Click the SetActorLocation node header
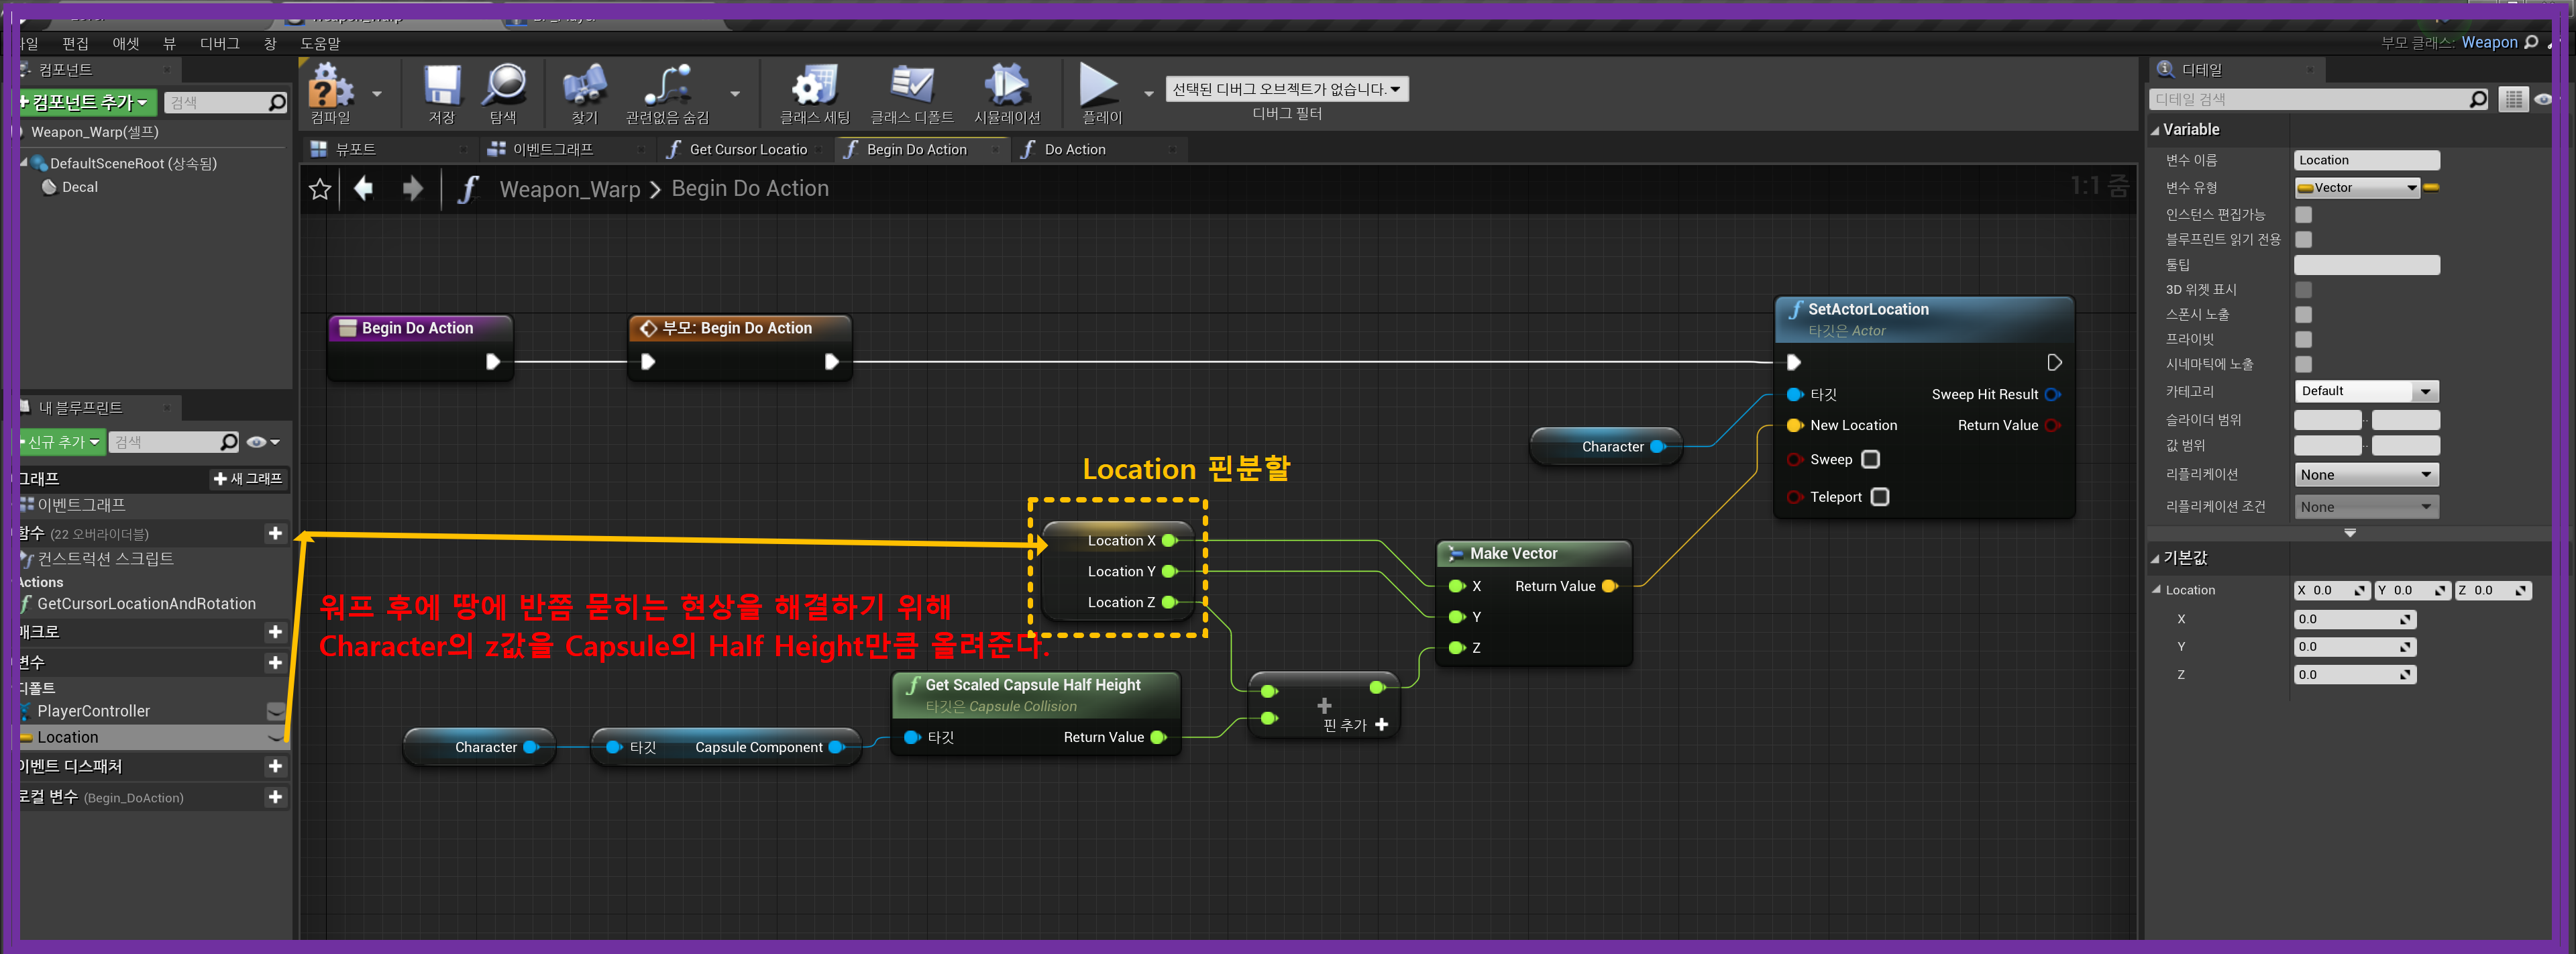This screenshot has width=2576, height=954. click(x=1923, y=319)
